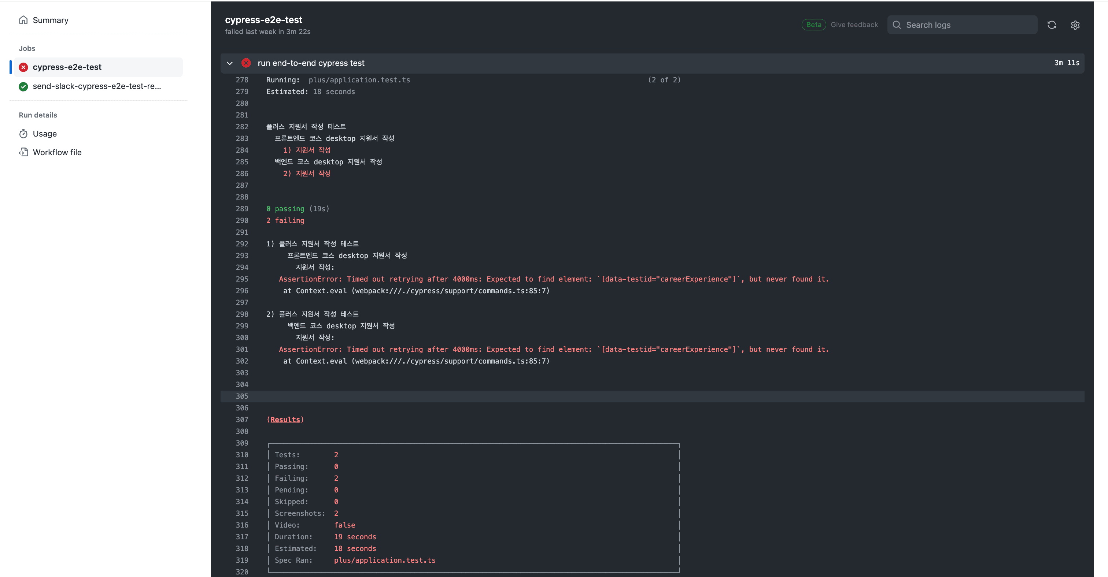Click line number 307
Viewport: 1108px width, 577px height.
pyautogui.click(x=242, y=420)
